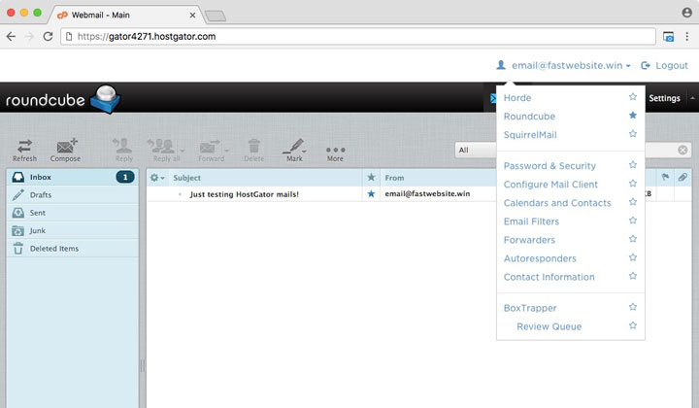Open the All filter dropdown
This screenshot has height=408, width=699.
(x=476, y=151)
